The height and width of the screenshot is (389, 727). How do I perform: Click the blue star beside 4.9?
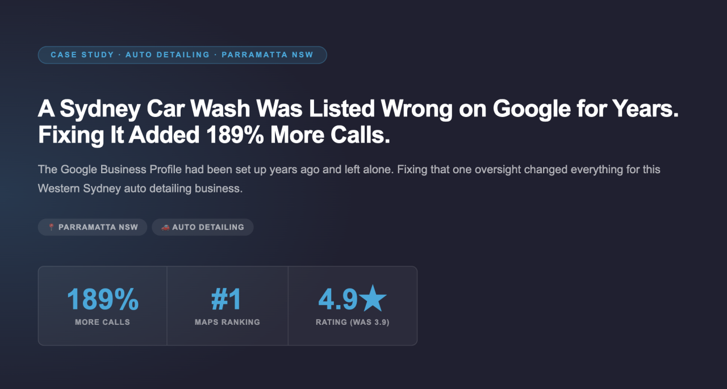[374, 299]
